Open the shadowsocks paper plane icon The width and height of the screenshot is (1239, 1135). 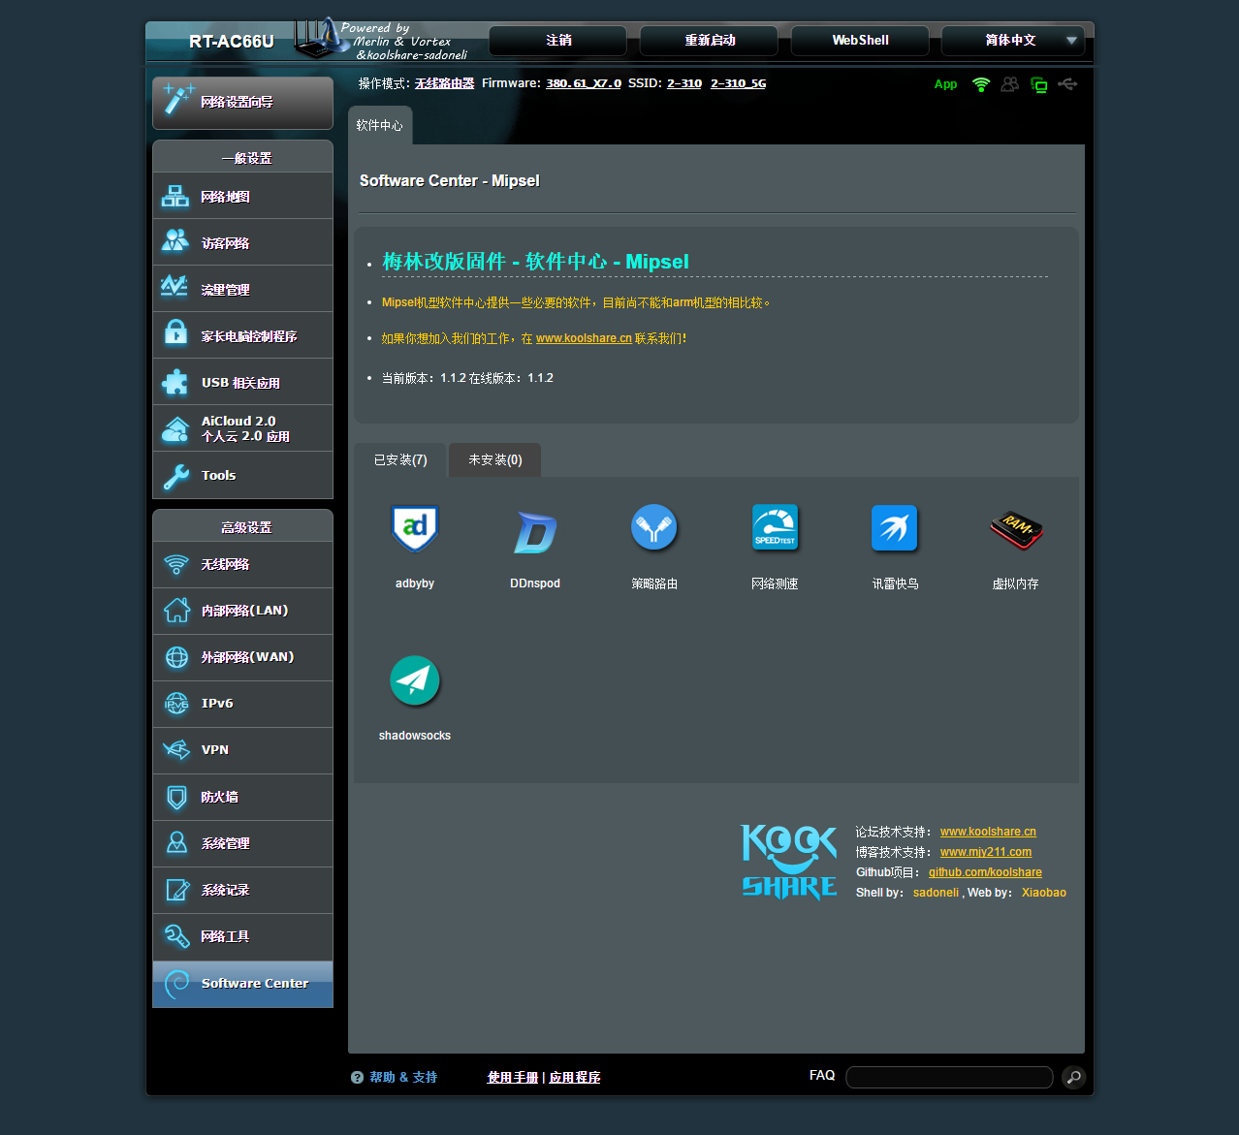pos(414,680)
